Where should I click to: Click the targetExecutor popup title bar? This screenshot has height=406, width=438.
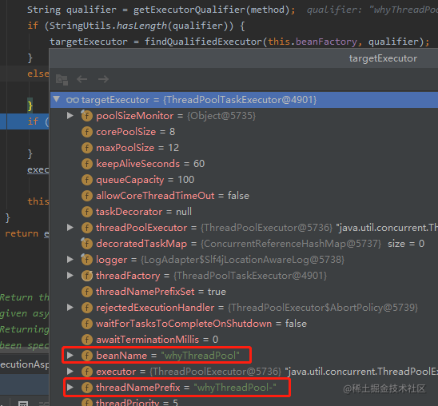pyautogui.click(x=244, y=58)
